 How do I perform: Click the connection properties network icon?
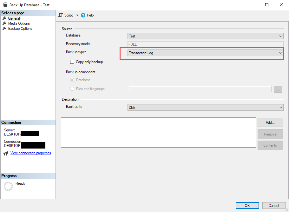click(x=5, y=153)
